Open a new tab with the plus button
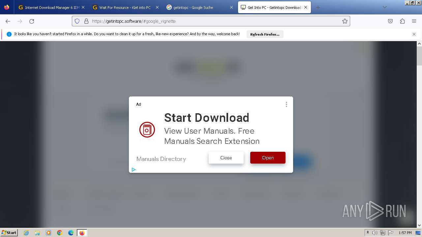 pyautogui.click(x=318, y=7)
